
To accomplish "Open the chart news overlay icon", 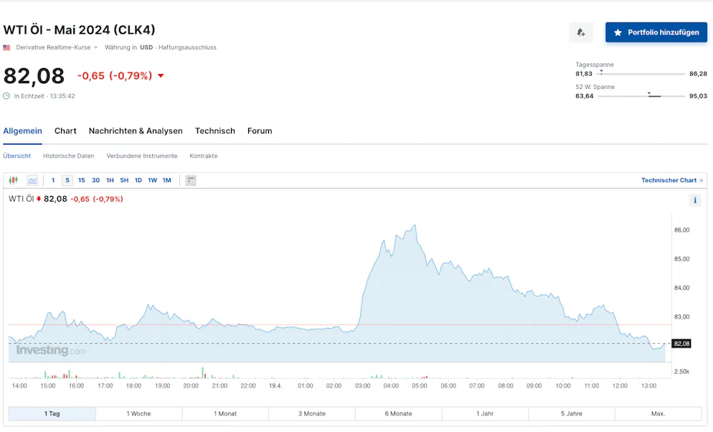I will (190, 180).
